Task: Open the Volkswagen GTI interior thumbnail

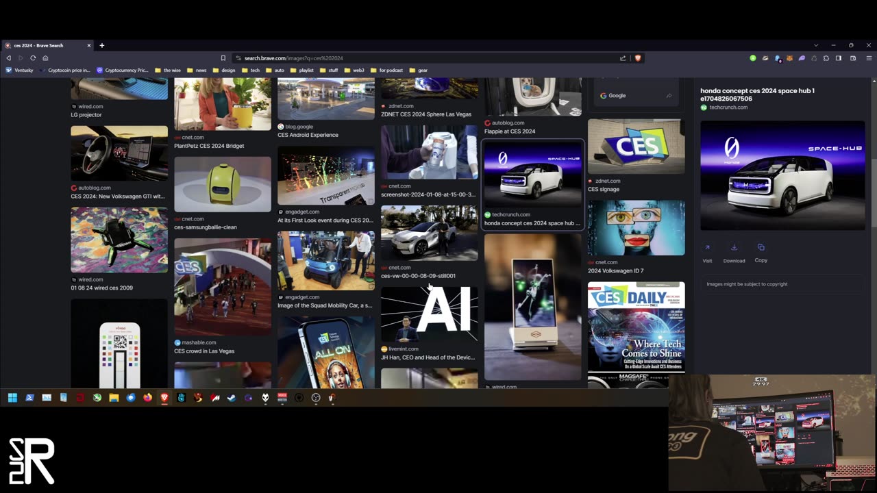Action: [119, 153]
